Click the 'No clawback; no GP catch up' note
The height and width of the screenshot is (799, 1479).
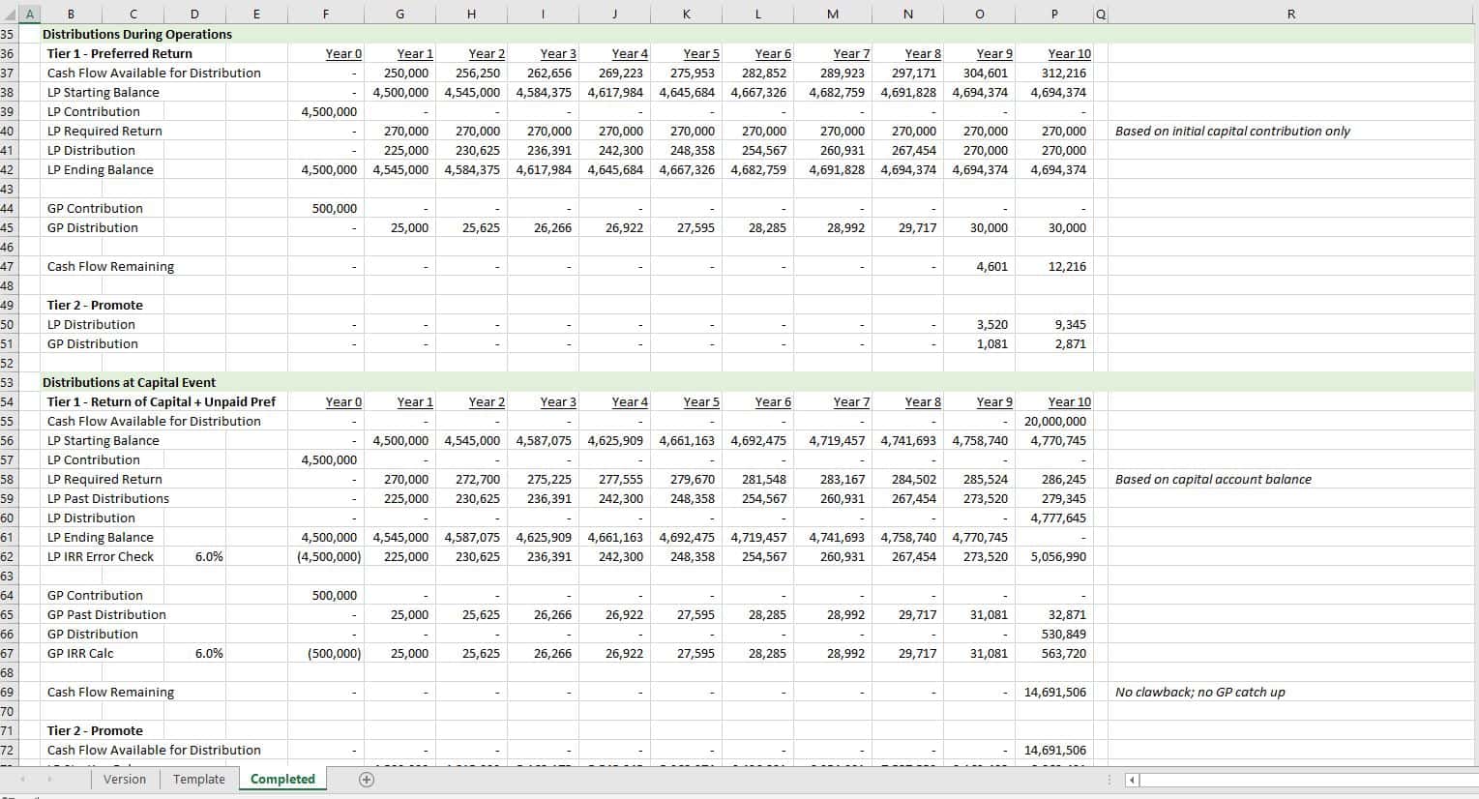[1199, 692]
